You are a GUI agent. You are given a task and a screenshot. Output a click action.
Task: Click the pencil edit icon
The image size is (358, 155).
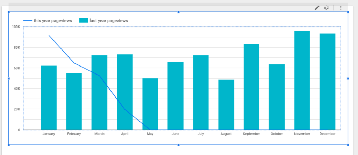(x=317, y=8)
